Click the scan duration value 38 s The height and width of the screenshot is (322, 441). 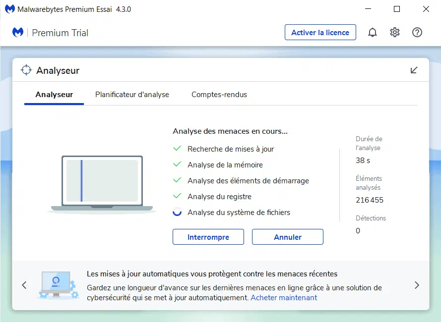pyautogui.click(x=363, y=161)
